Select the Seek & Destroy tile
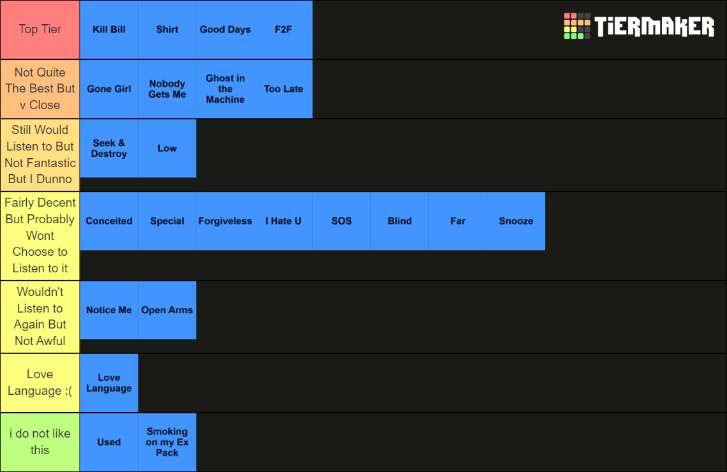This screenshot has height=472, width=727. (x=108, y=148)
